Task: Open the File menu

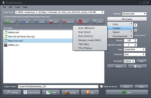Action: 4,7
